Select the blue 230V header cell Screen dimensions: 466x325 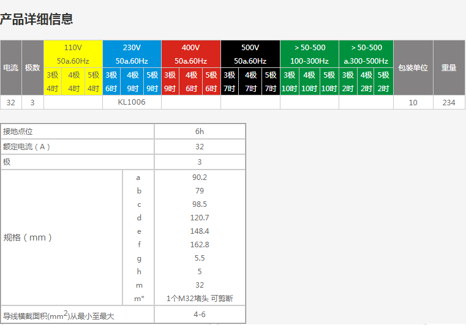coord(132,54)
